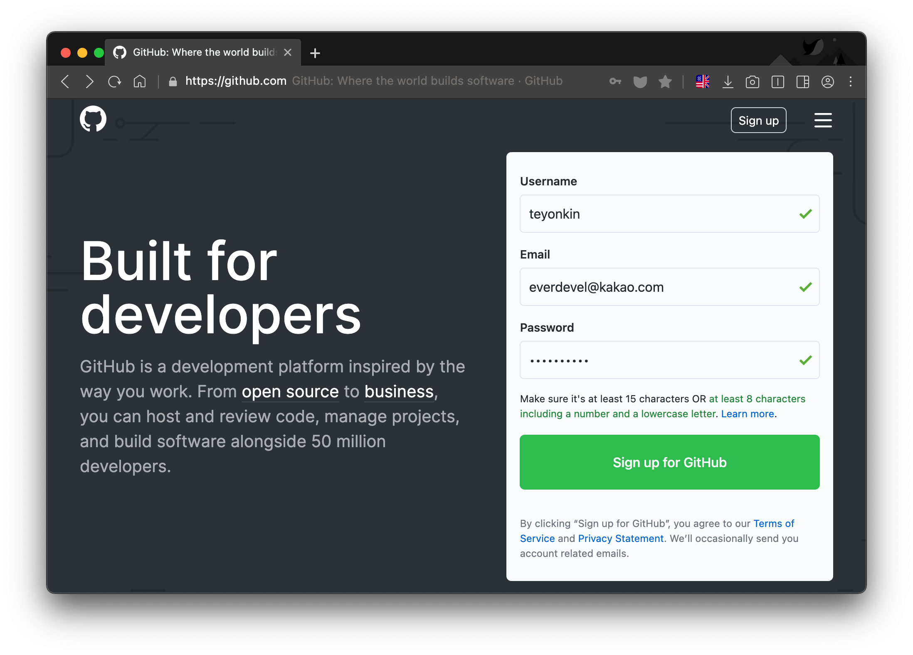Reload the page with the refresh icon

click(114, 81)
